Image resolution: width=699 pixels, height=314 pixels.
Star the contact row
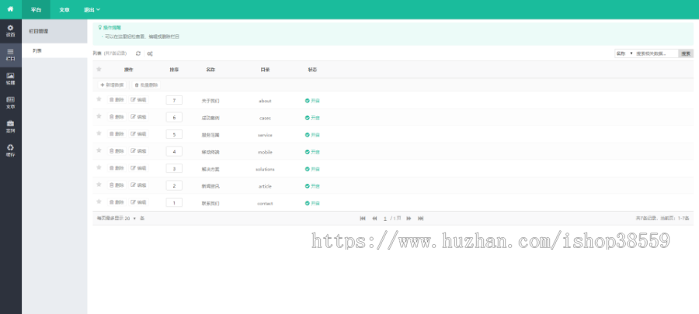(99, 202)
